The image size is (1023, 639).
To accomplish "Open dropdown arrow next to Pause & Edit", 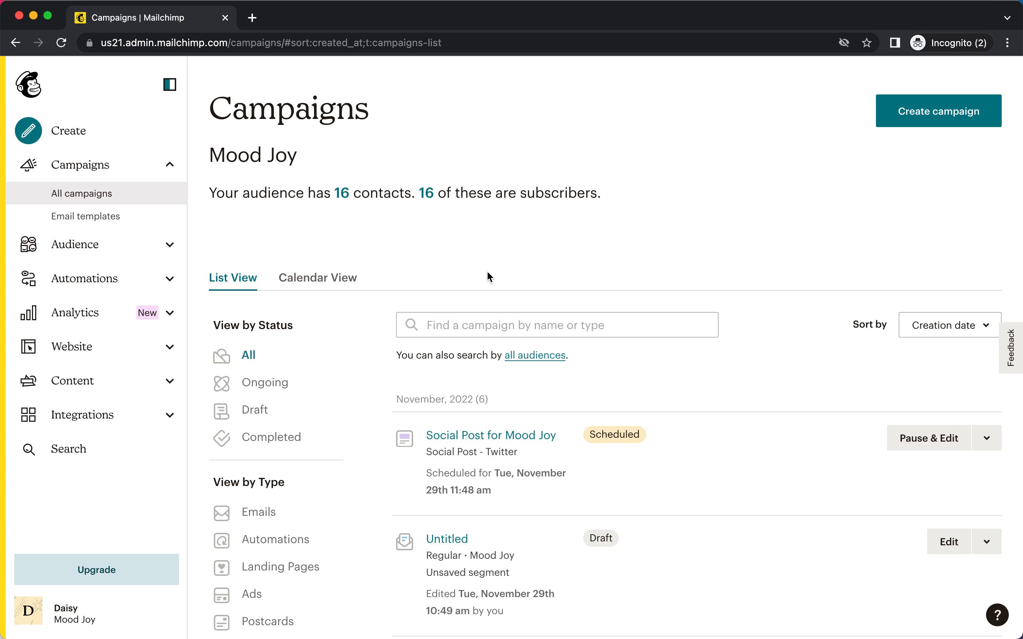I will pos(986,438).
